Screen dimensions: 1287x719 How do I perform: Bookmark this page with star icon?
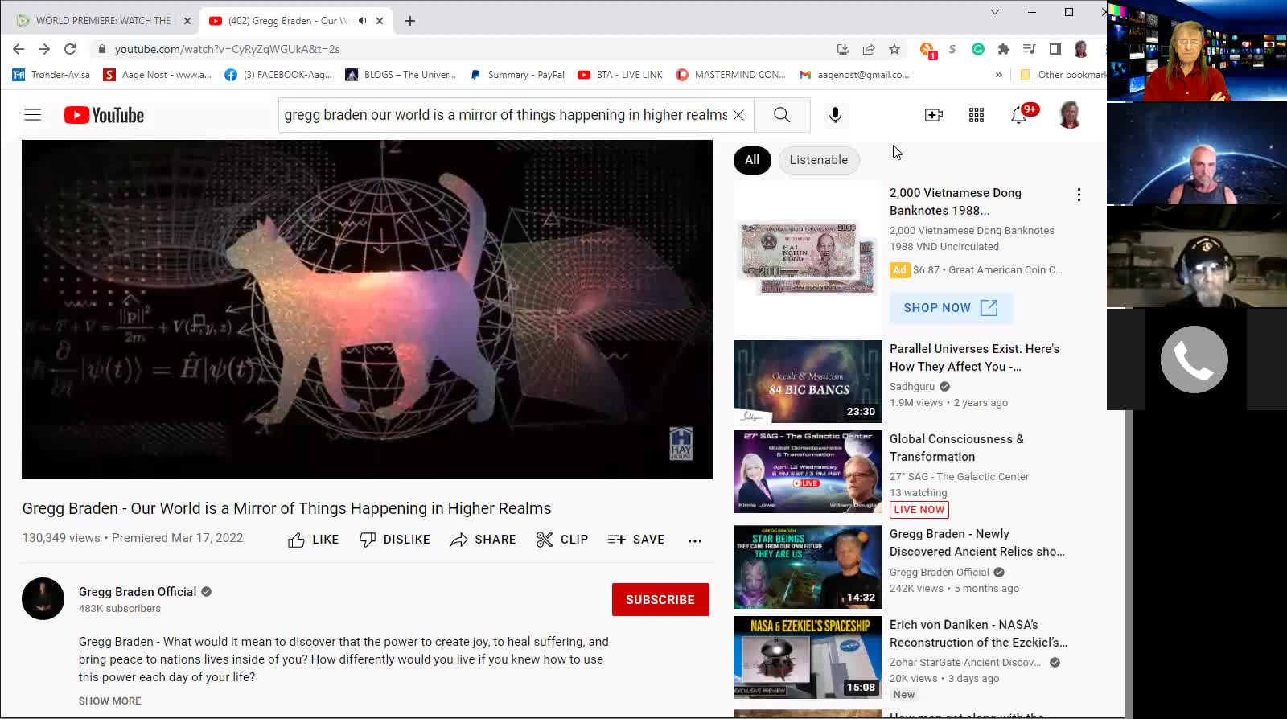(x=894, y=49)
